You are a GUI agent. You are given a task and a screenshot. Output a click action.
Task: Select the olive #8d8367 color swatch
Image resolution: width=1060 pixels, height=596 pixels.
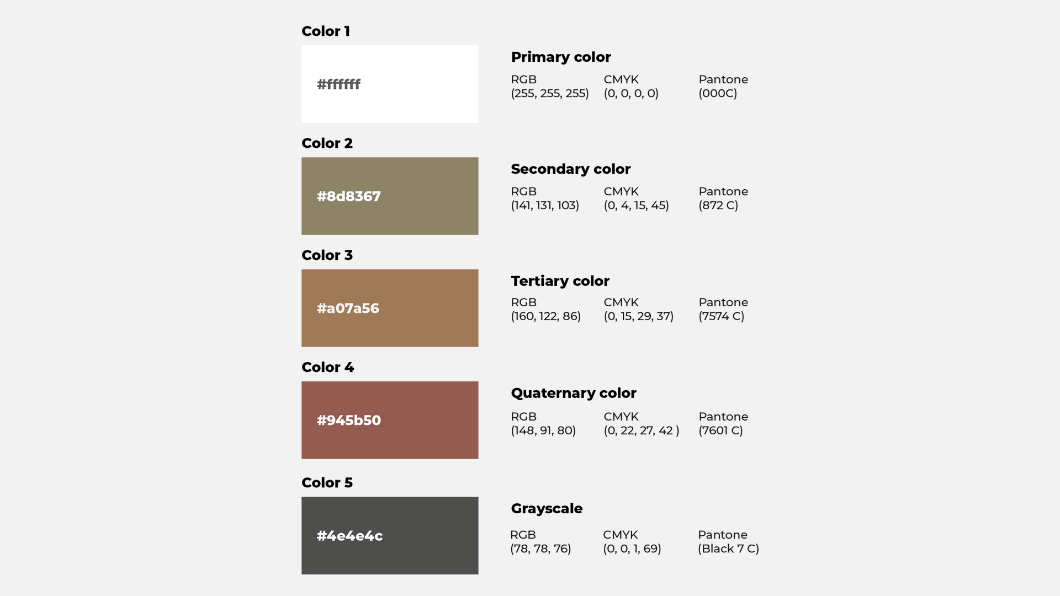click(x=390, y=196)
